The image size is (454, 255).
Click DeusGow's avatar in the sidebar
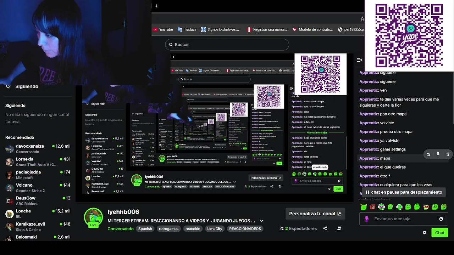coord(10,201)
